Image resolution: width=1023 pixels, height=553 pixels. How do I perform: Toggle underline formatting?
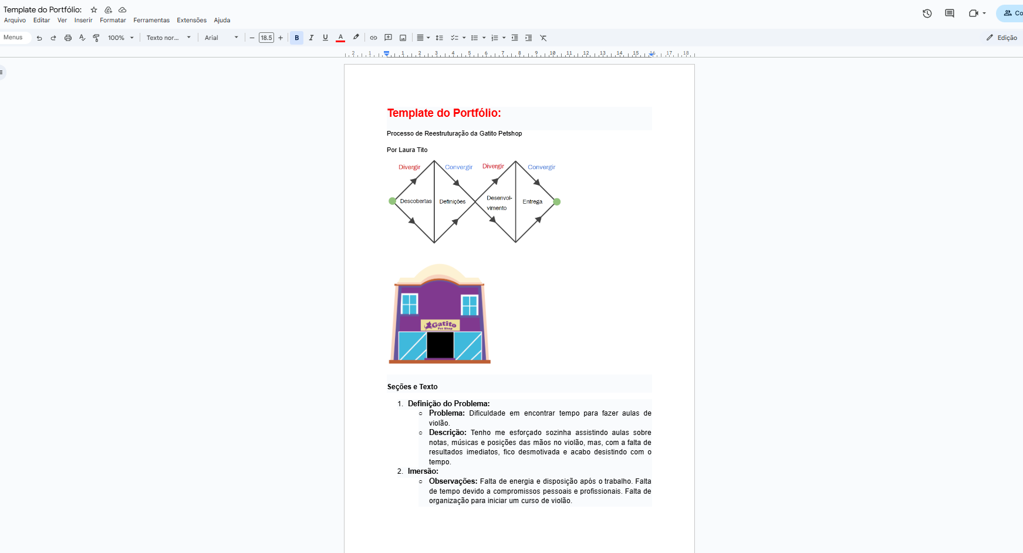pyautogui.click(x=325, y=38)
